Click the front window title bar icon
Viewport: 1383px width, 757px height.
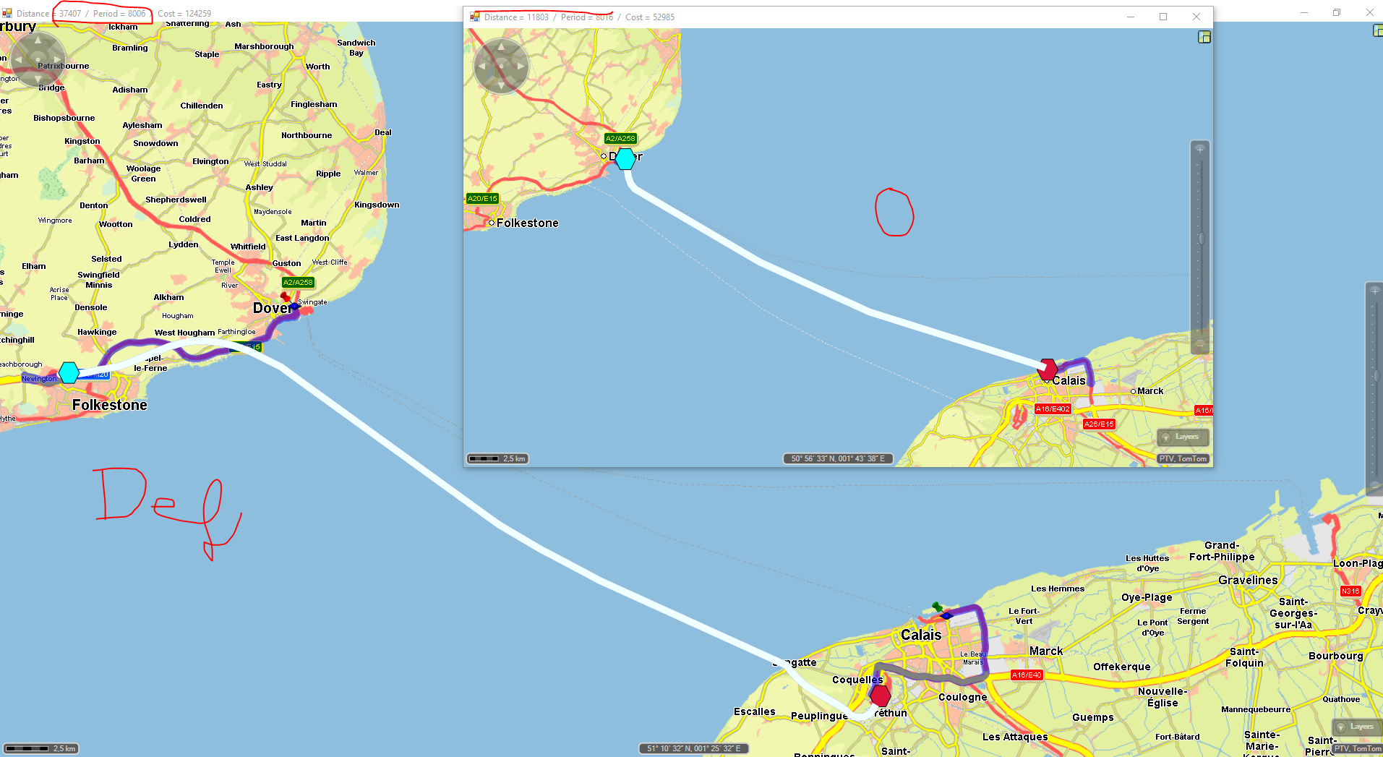(475, 17)
